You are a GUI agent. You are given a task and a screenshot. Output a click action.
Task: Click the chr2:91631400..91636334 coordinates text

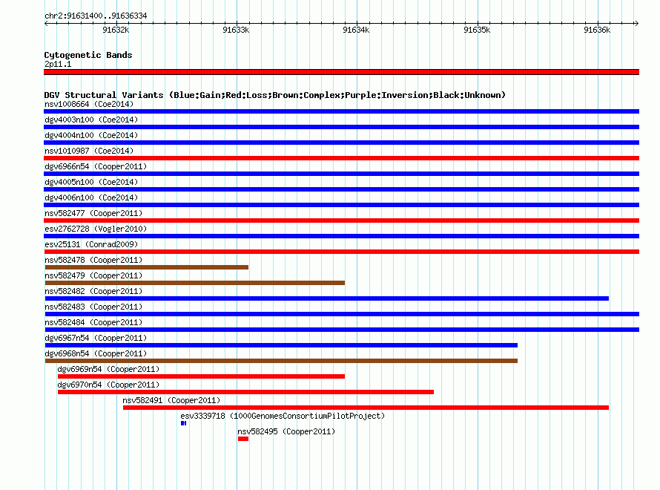pyautogui.click(x=96, y=16)
